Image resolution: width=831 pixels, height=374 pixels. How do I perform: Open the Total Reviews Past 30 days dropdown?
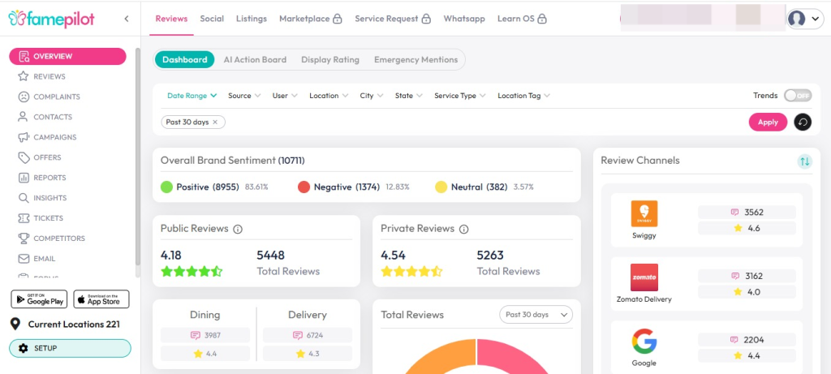(x=536, y=315)
